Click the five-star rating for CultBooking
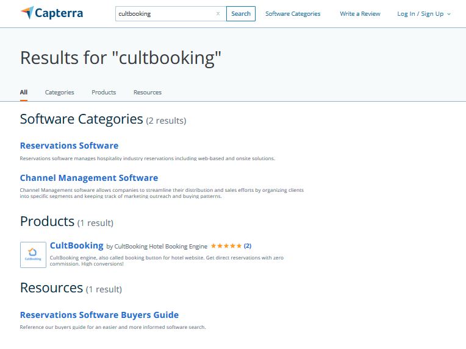466x349 pixels. pos(226,245)
